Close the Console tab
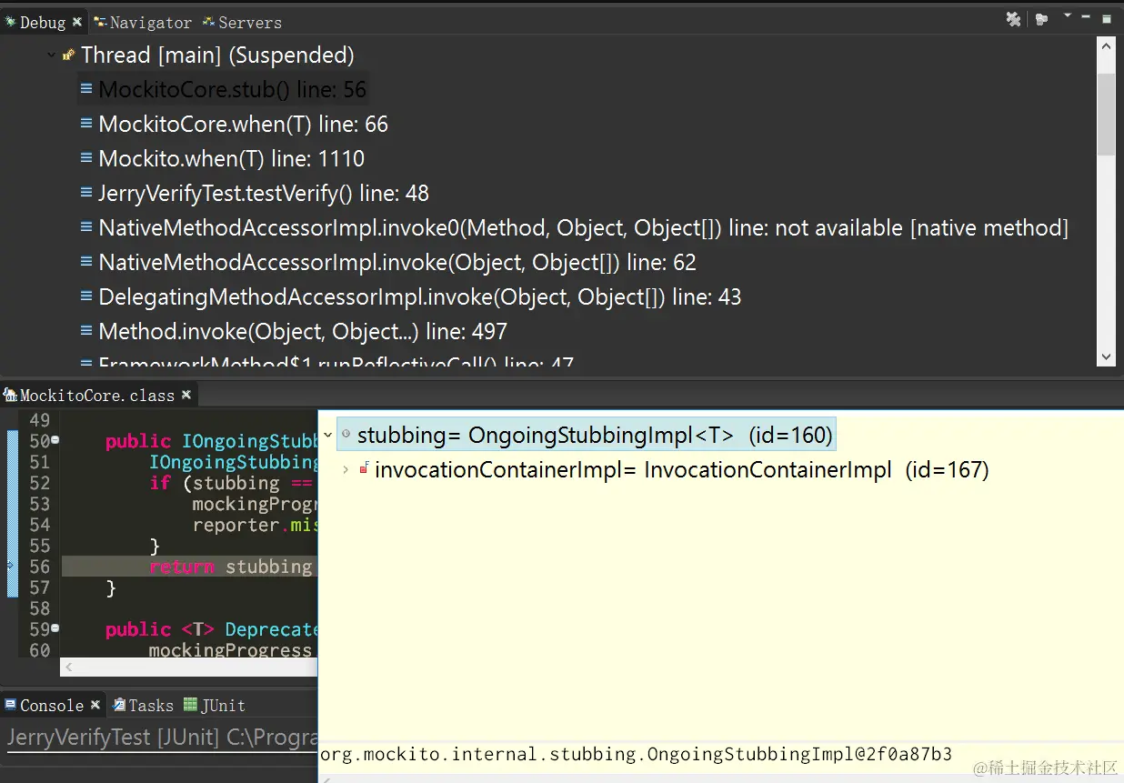Viewport: 1124px width, 783px height. pos(95,705)
